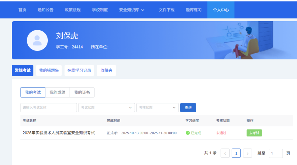
Task: Click the 查询 search button
Action: (188, 107)
